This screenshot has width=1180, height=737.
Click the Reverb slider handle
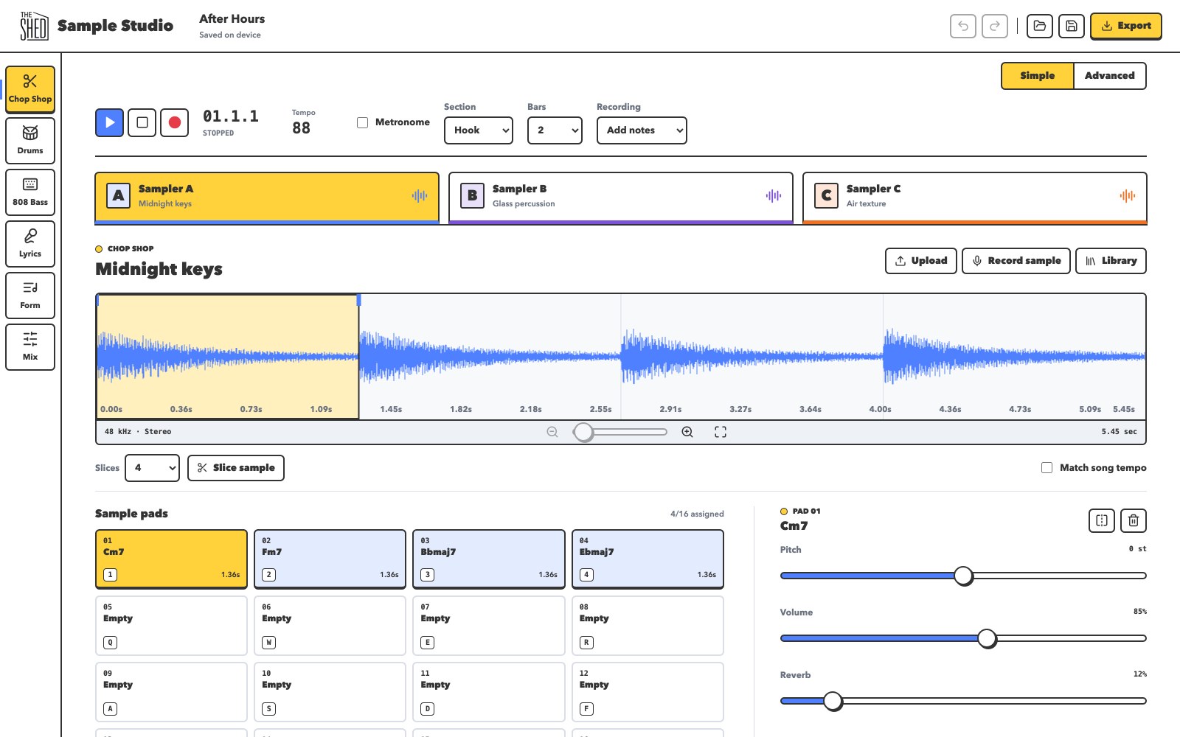click(833, 701)
